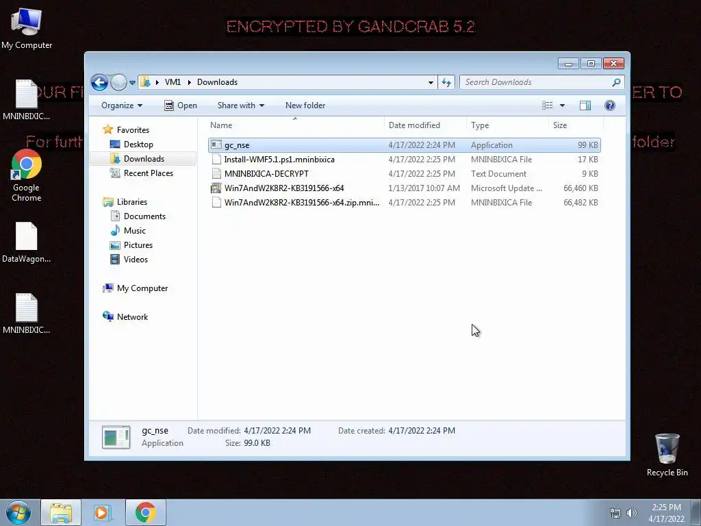Viewport: 701px width, 526px height.
Task: Click the Open toolbar button
Action: click(x=181, y=105)
